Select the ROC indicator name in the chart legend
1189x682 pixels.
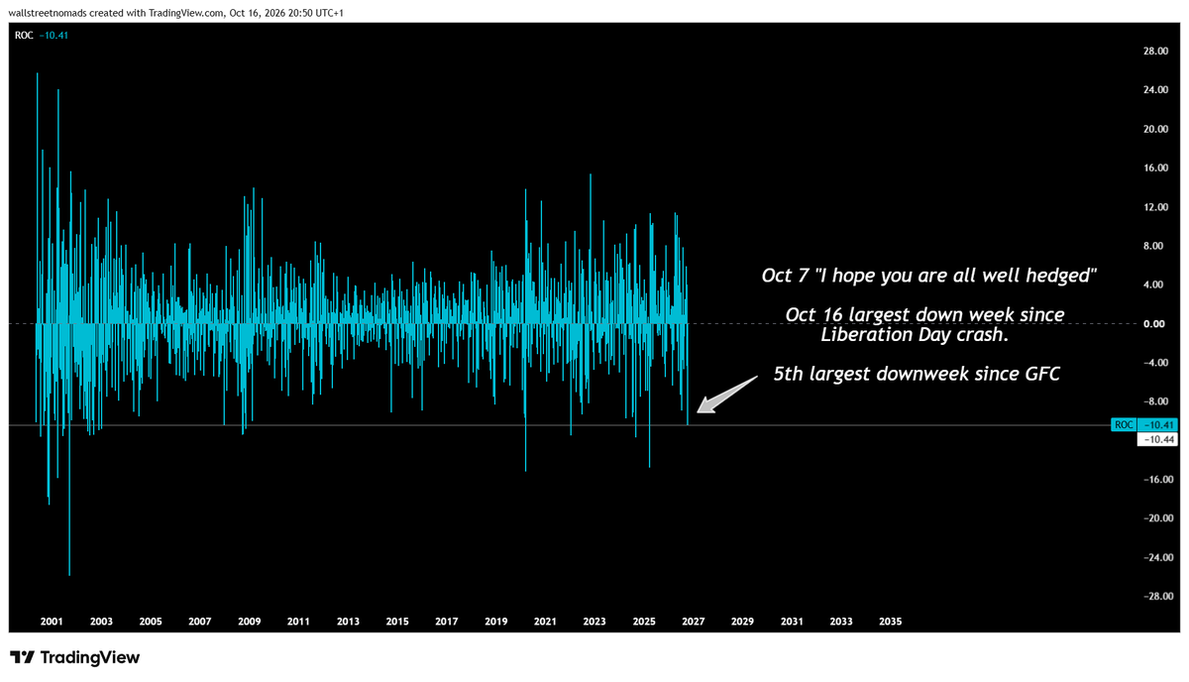point(23,36)
